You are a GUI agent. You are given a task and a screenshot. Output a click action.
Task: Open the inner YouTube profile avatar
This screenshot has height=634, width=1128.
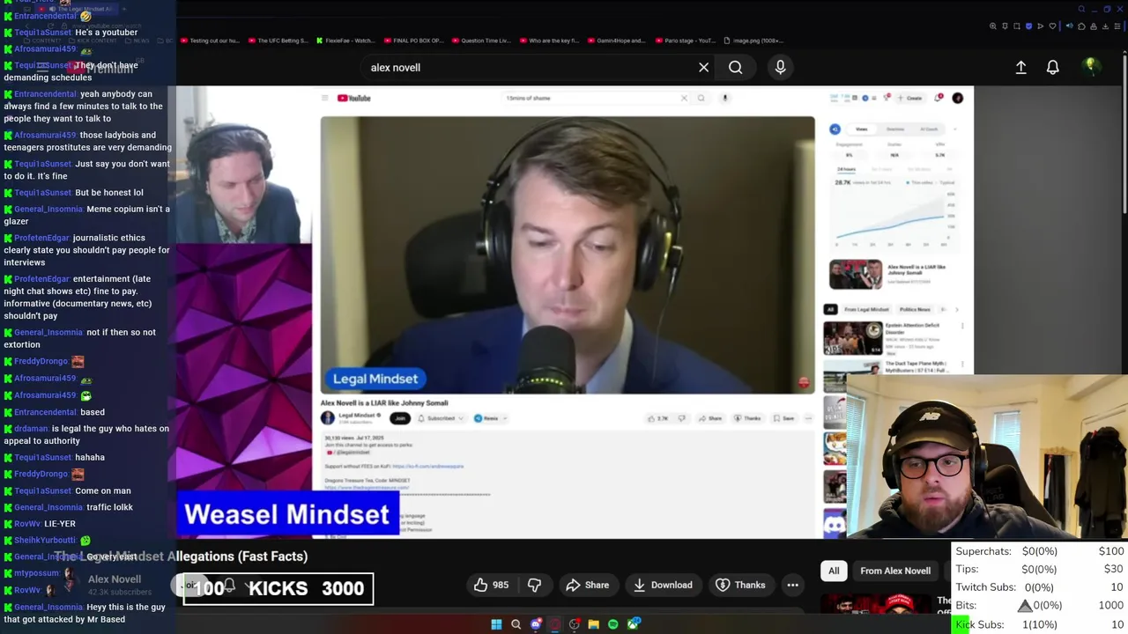coord(957,98)
